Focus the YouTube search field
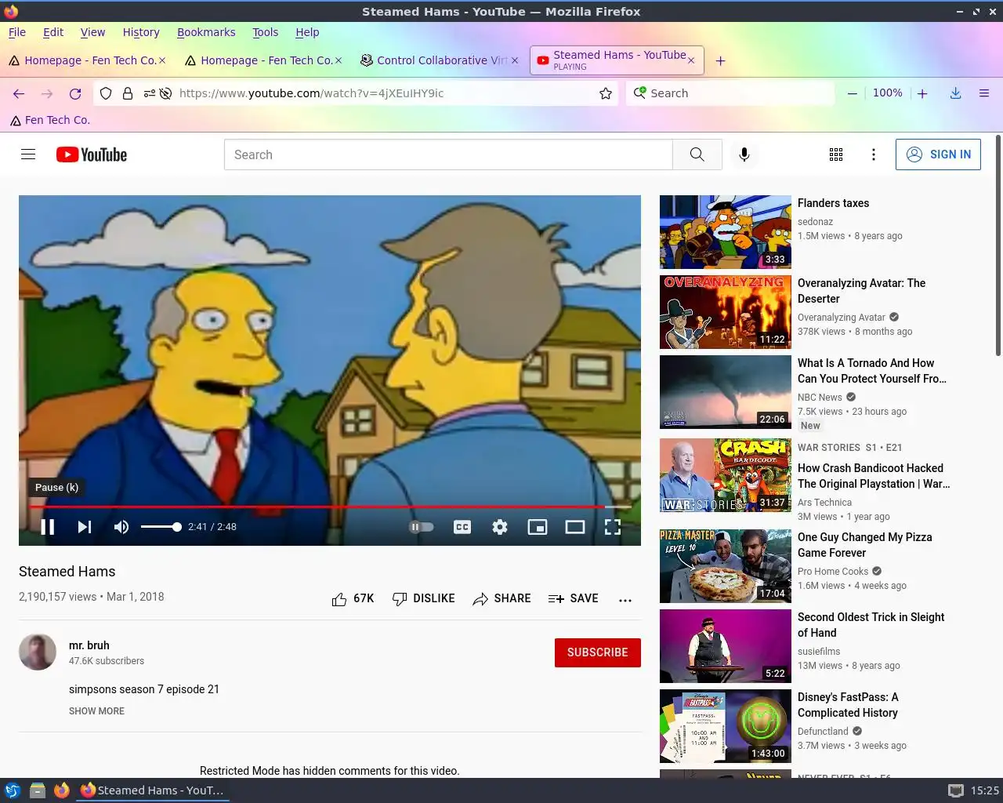 [x=448, y=154]
